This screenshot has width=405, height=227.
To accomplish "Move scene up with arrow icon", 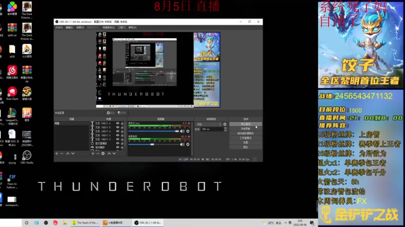I will (x=68, y=153).
